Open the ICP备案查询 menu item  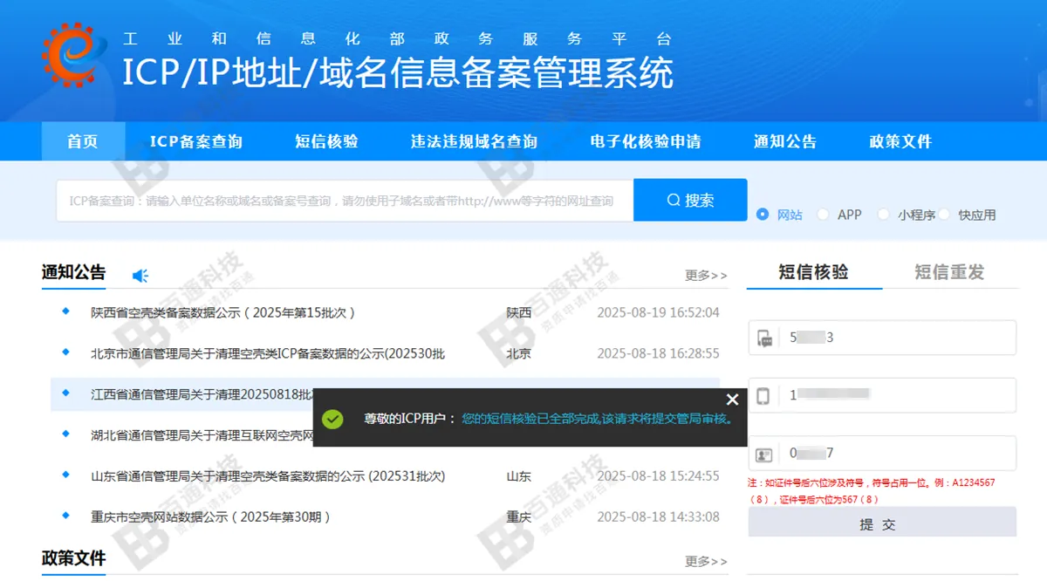click(x=196, y=141)
